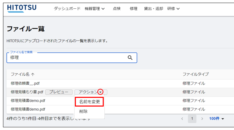234x130 pixels.
Task: Go to the 点検 page
Action: [x=117, y=9]
